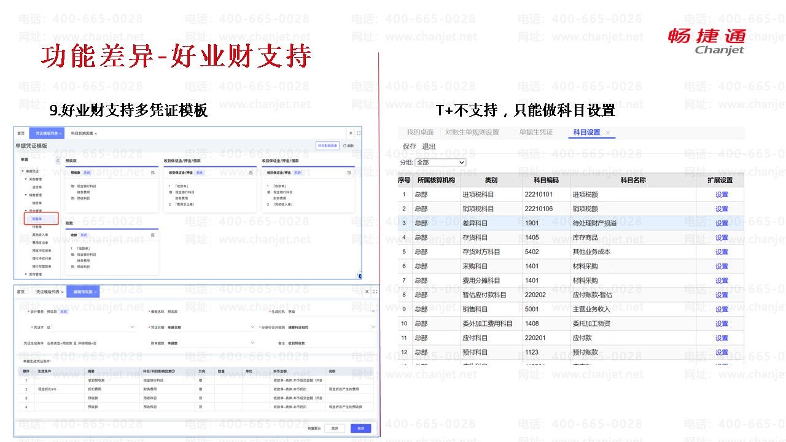This screenshot has width=786, height=442.
Task: Click the 现金折扣≠0 condition cell
Action: [x=58, y=389]
